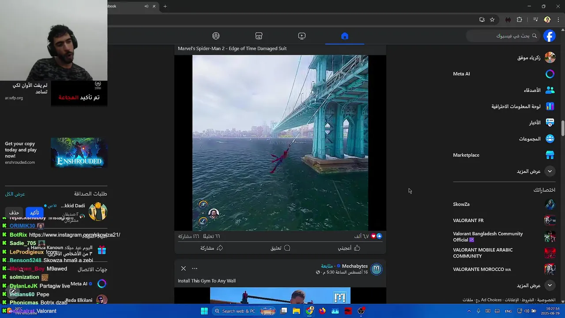565x318 pixels.
Task: Open a new browser tab
Action: point(165,6)
